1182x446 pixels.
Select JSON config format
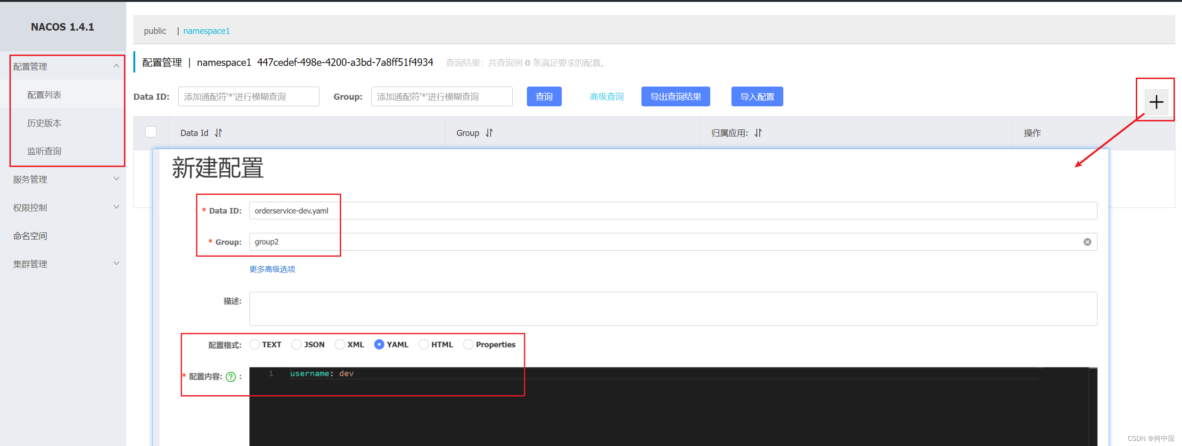point(296,344)
